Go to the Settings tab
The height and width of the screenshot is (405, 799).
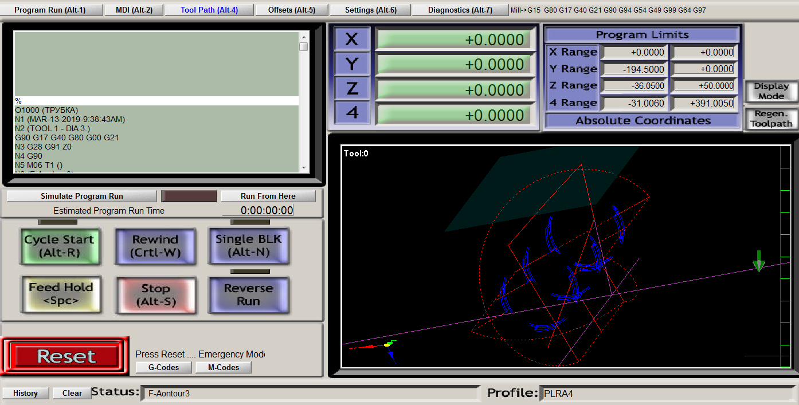[x=370, y=10]
